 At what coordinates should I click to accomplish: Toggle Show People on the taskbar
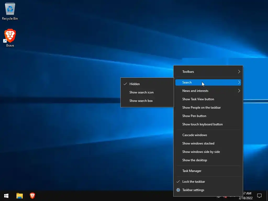(x=208, y=108)
